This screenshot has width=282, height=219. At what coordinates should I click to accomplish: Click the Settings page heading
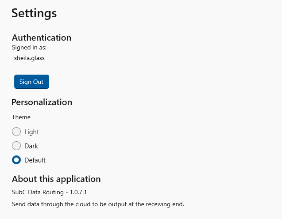point(34,13)
